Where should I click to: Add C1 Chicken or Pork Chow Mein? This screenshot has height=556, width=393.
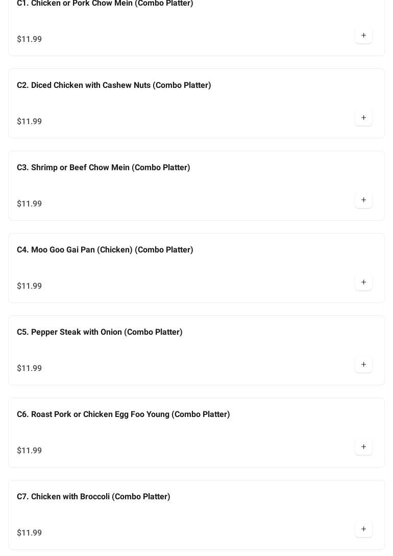coord(363,36)
